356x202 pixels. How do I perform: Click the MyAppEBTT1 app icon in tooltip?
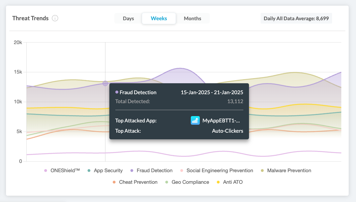tap(195, 120)
